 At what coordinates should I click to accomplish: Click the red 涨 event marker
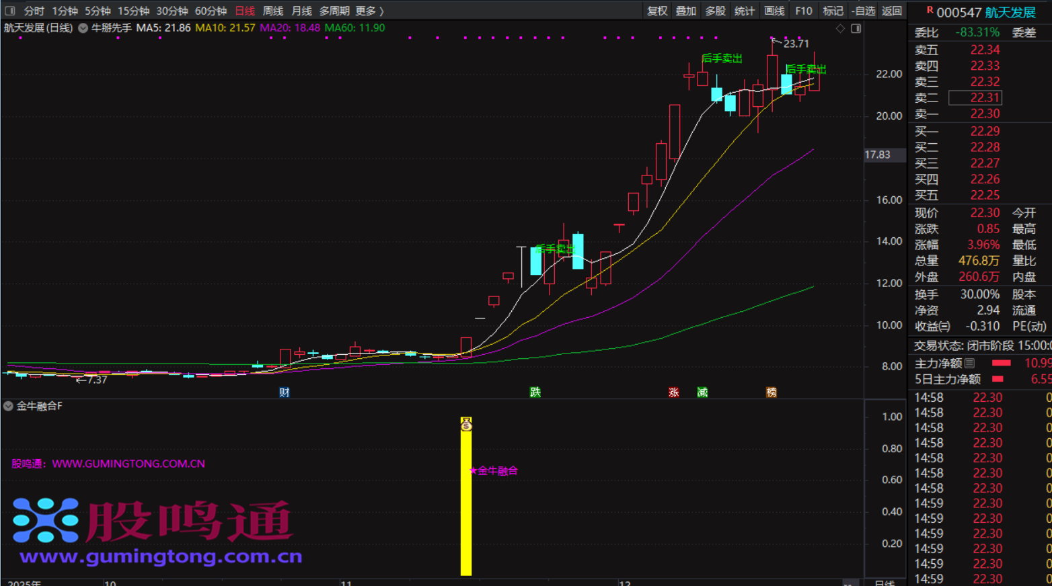(x=673, y=392)
